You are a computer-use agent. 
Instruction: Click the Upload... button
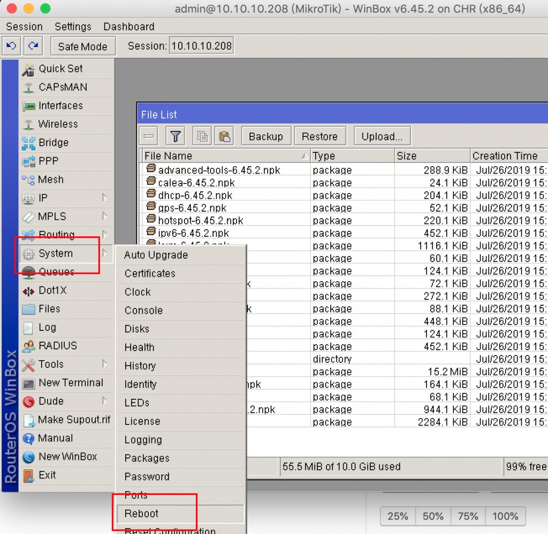(382, 136)
